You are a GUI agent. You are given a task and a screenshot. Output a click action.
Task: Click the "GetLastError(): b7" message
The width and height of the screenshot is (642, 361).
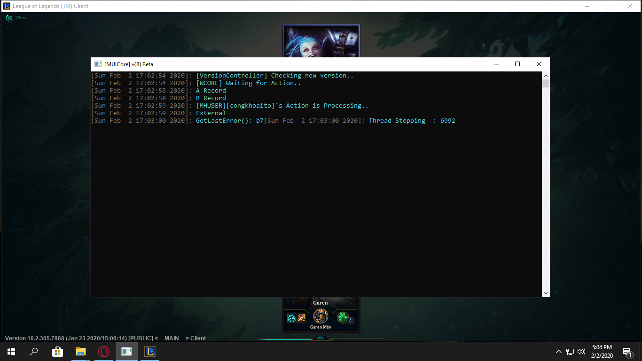230,121
